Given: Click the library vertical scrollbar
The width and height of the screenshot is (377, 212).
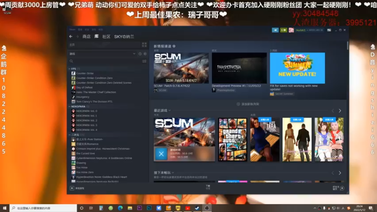Looking at the screenshot, I should coord(348,45).
